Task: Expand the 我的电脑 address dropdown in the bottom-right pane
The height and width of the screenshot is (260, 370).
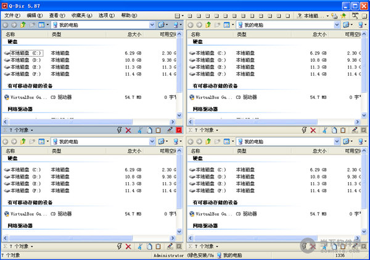Action: [337, 141]
